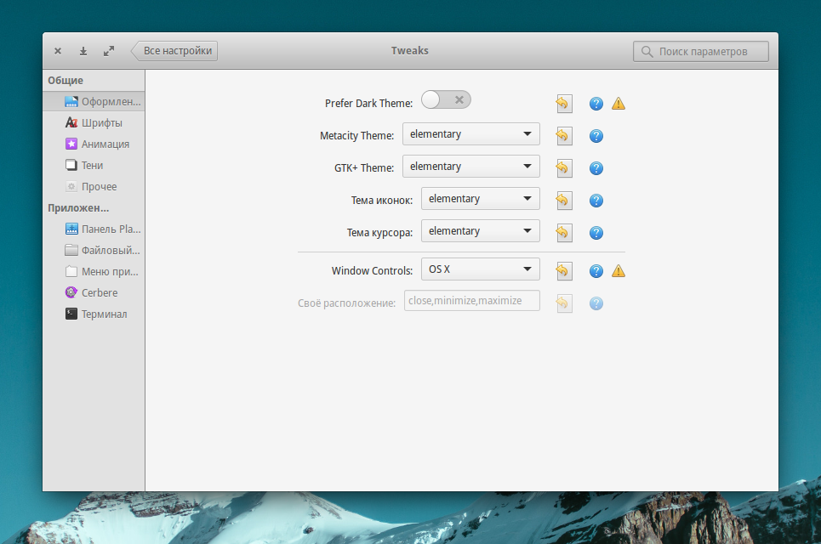Open Файловый менеджер settings in sidebar
This screenshot has width=821, height=544.
(94, 251)
